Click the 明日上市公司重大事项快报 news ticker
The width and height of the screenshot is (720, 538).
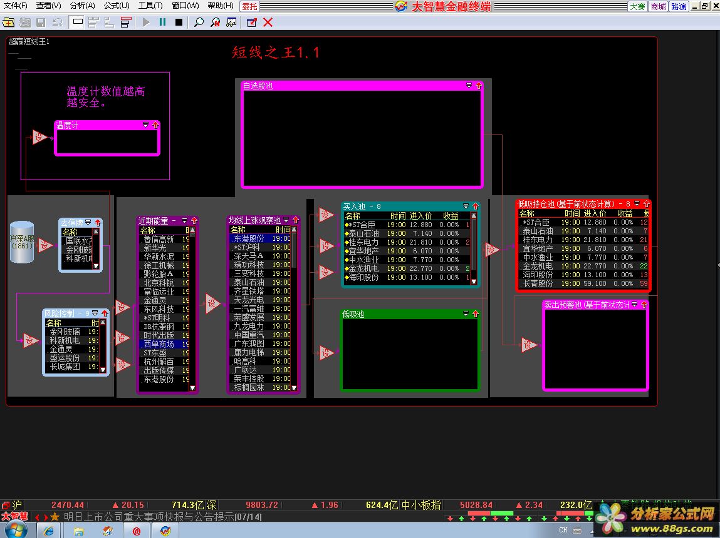pos(162,517)
